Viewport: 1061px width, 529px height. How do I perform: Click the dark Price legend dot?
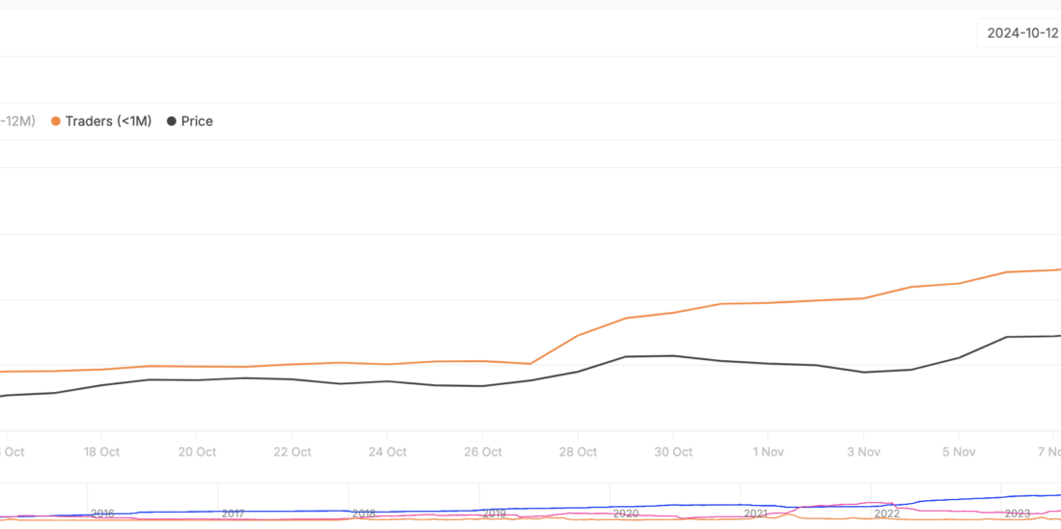pyautogui.click(x=172, y=122)
